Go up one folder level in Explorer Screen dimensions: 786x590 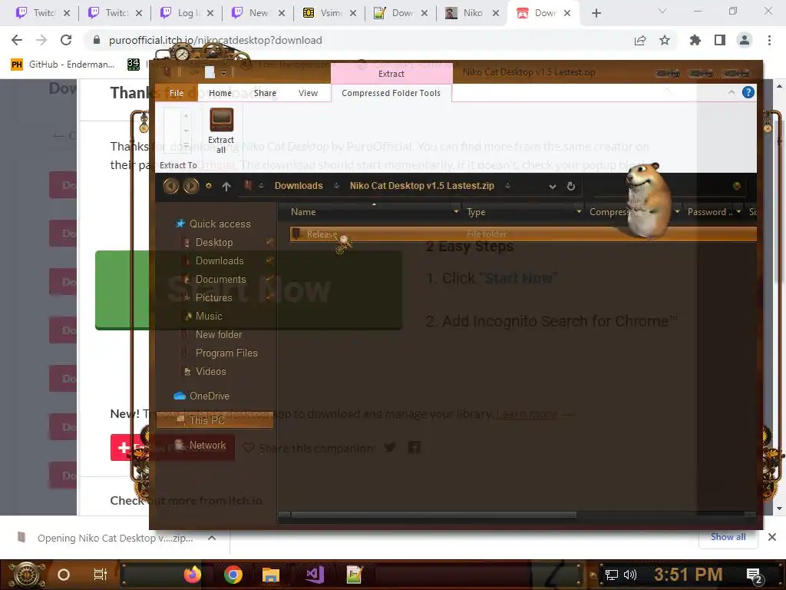pyautogui.click(x=226, y=187)
